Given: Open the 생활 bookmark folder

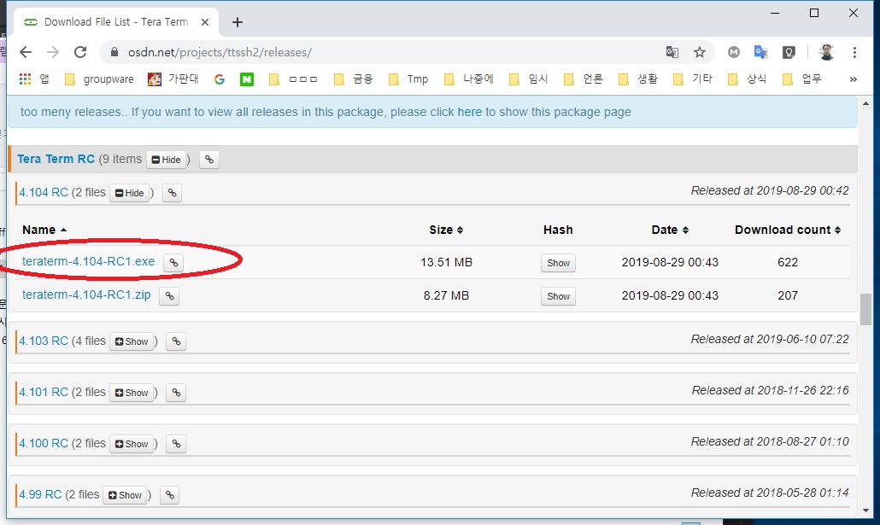Looking at the screenshot, I should pos(637,79).
